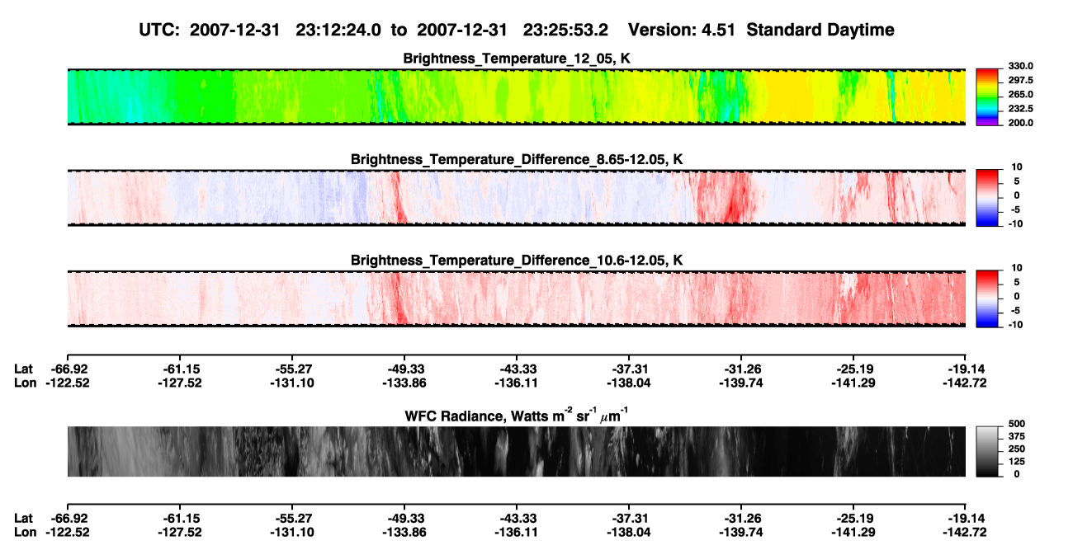Click longitude -133.86 on the bottom axis

click(x=404, y=532)
